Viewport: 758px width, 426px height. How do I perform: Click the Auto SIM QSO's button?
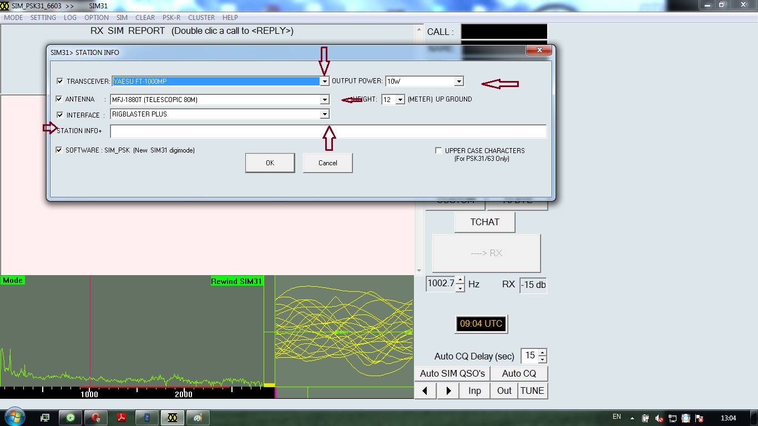(452, 373)
